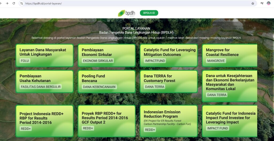The image size is (274, 141).
Task: Open the Pooling Fund Bencana card
Action: [106, 81]
